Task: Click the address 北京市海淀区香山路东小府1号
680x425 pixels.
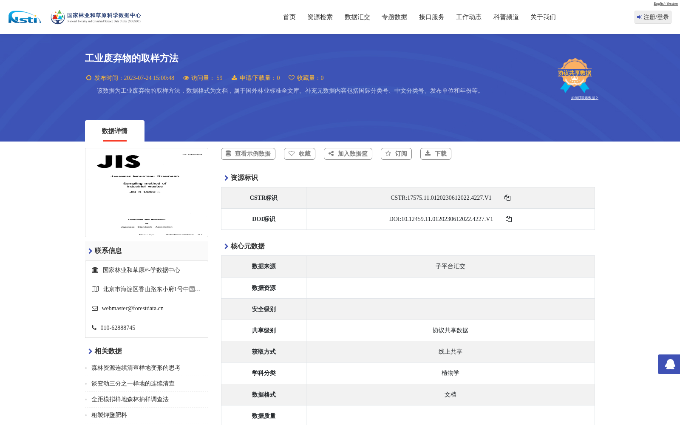Action: (x=152, y=289)
